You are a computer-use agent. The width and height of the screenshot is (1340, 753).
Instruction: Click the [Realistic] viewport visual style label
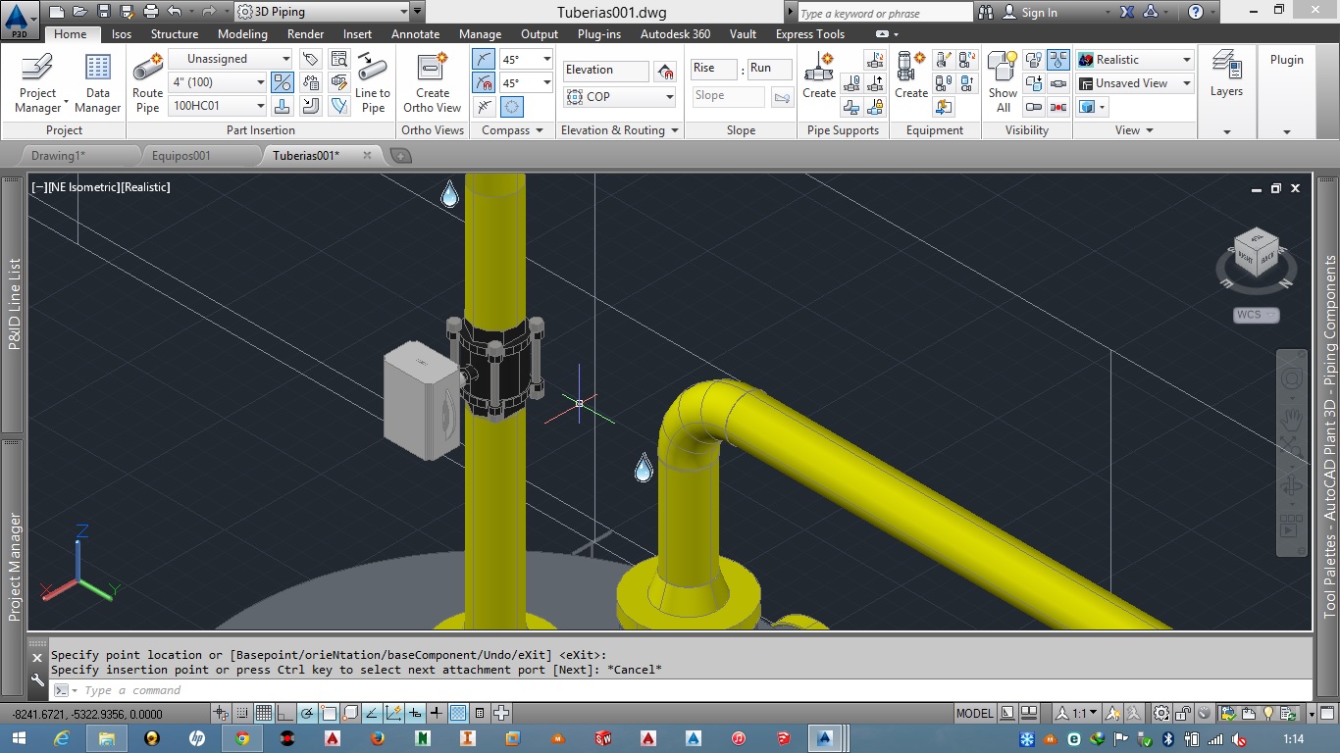(x=145, y=186)
